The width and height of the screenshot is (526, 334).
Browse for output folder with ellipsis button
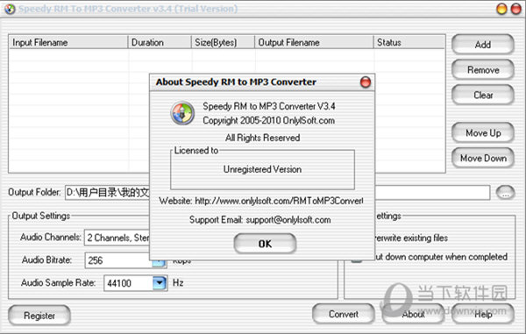click(505, 193)
